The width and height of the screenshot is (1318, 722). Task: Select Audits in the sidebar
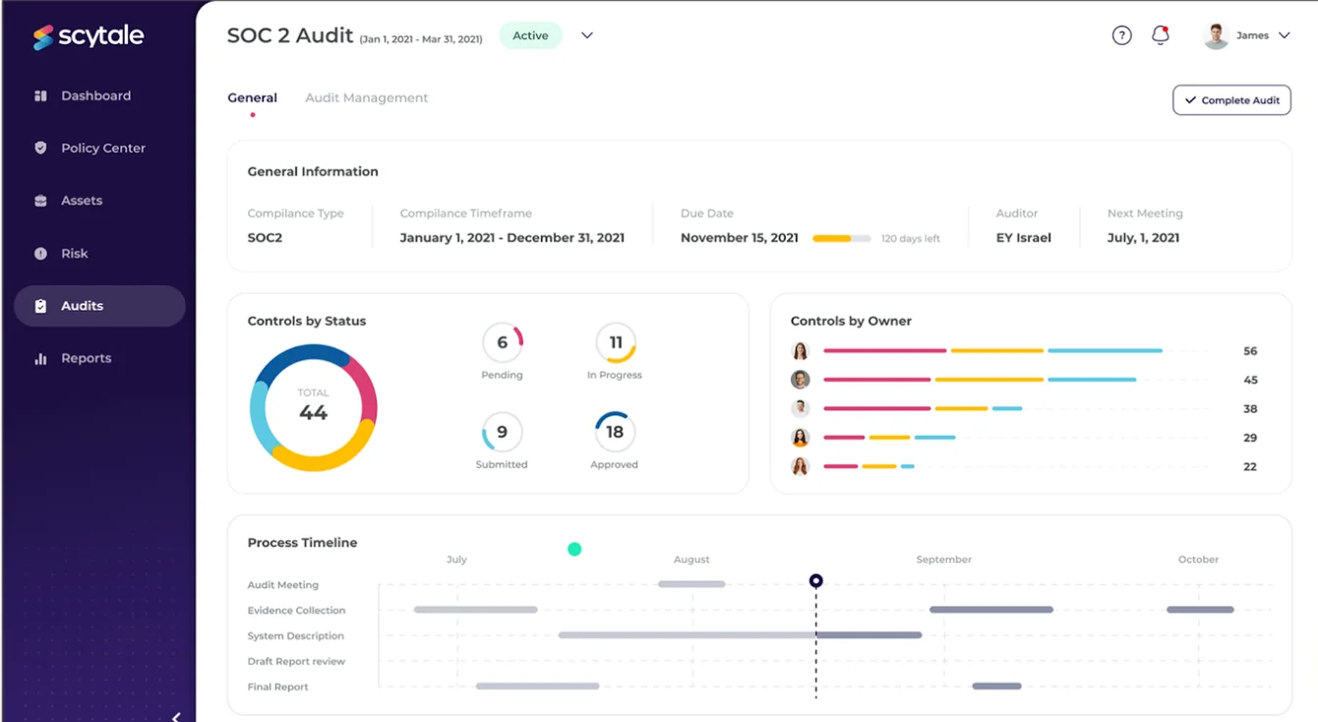(99, 306)
